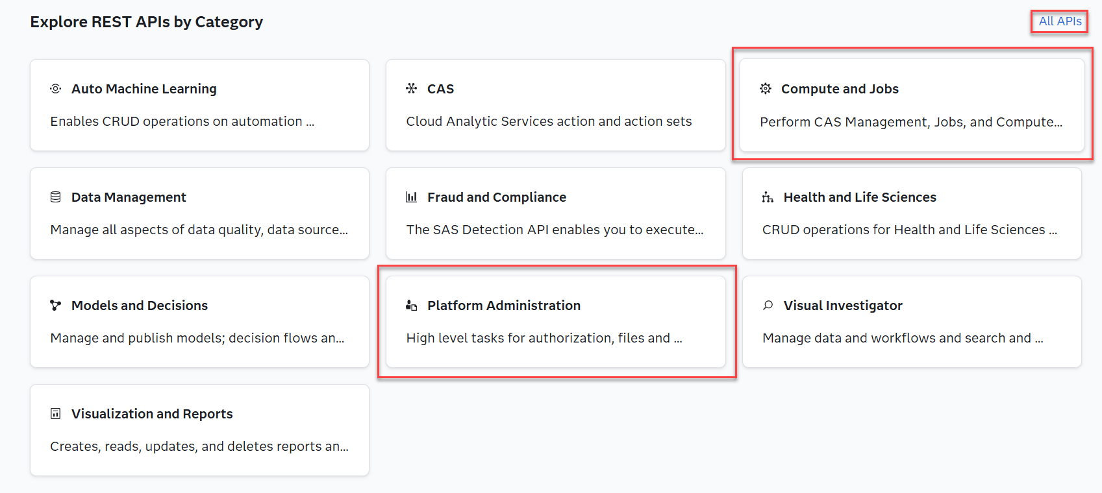Open the Visualization and Reports category card
This screenshot has height=493, width=1102.
click(199, 430)
